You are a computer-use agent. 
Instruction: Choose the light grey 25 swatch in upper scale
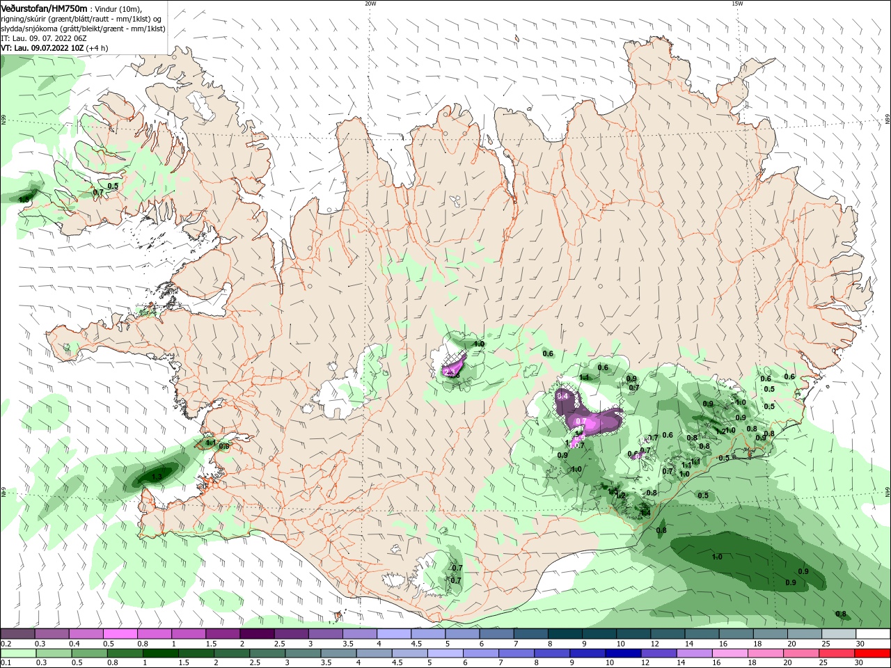click(838, 634)
